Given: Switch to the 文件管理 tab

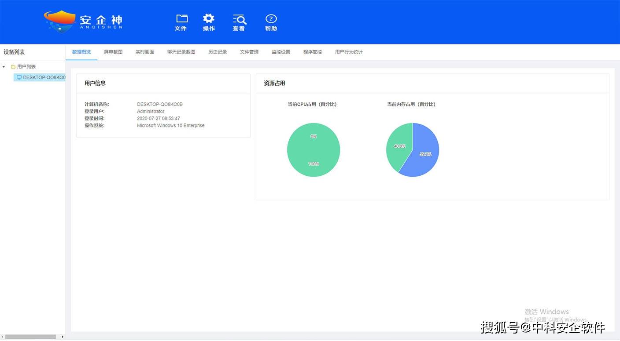Looking at the screenshot, I should coord(249,52).
